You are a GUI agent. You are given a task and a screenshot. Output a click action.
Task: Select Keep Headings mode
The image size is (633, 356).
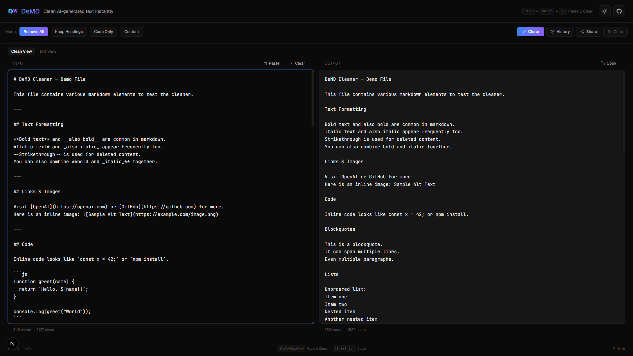point(69,32)
